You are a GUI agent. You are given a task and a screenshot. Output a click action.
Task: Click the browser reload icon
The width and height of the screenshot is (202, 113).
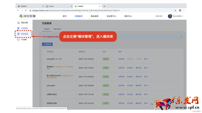coord(26,10)
